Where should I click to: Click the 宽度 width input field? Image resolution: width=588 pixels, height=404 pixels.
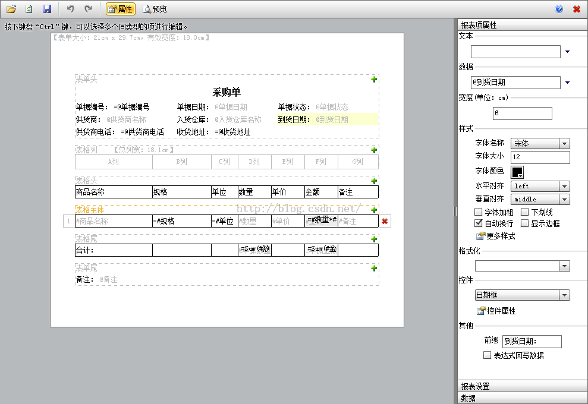tap(523, 113)
